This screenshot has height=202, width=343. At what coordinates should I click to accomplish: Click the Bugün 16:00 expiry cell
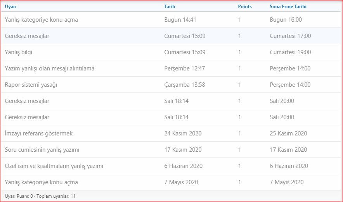(286, 20)
